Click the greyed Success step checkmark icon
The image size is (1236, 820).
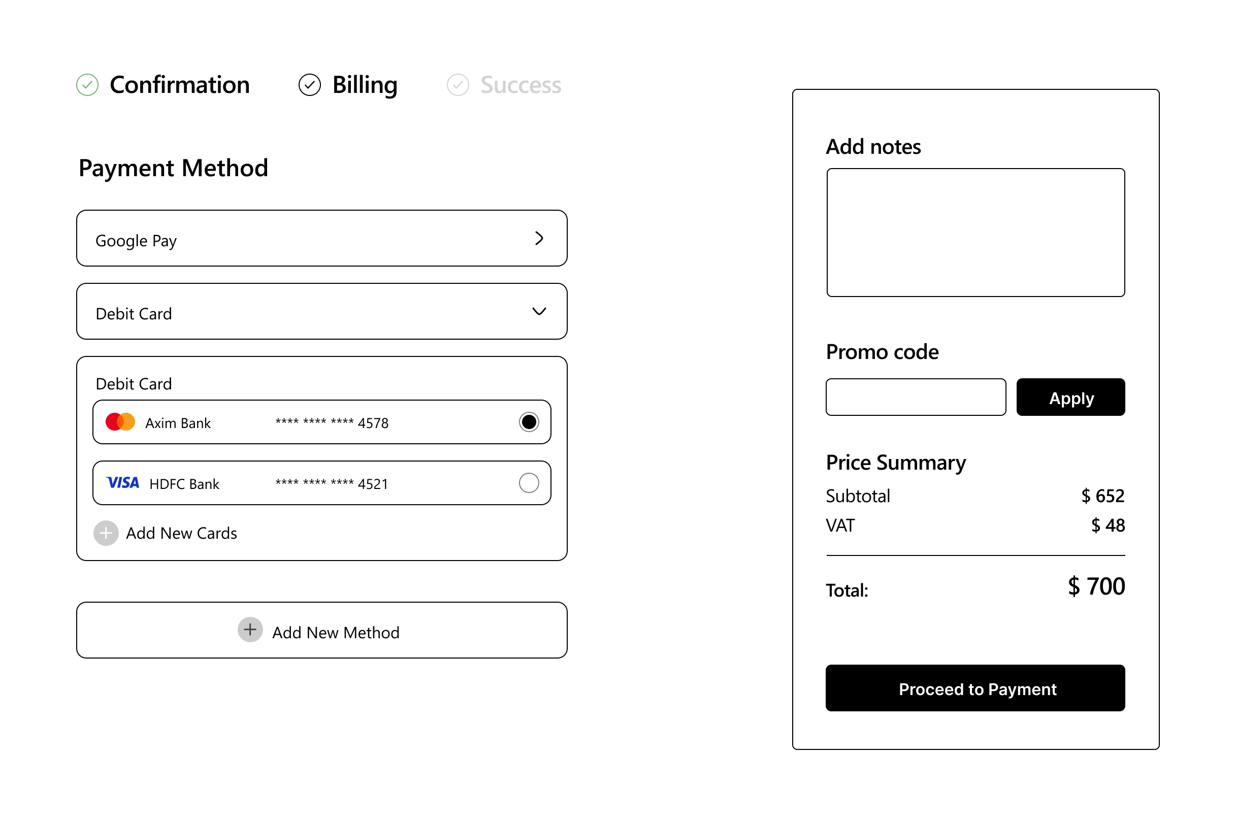coord(458,85)
